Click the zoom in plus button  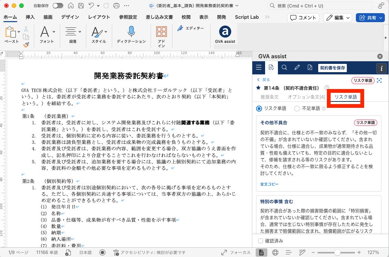click(359, 252)
